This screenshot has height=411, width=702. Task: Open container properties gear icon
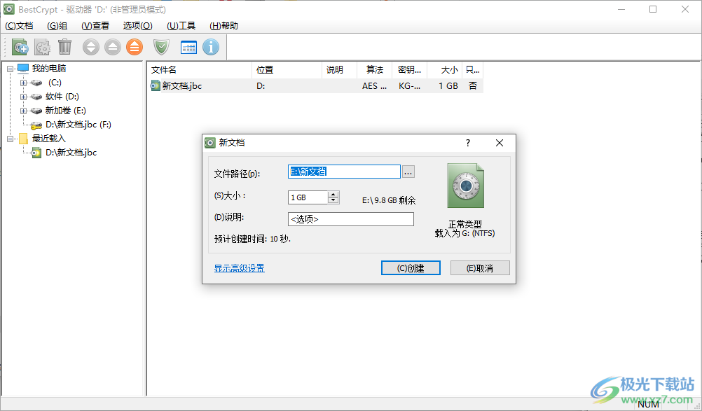point(42,47)
